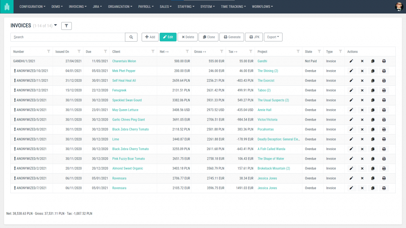Open the search magnifier icon

(131, 37)
